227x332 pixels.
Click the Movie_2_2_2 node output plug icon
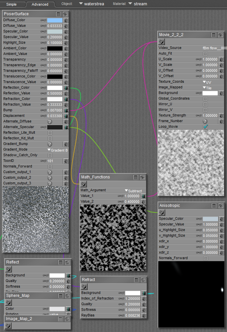[162, 42]
